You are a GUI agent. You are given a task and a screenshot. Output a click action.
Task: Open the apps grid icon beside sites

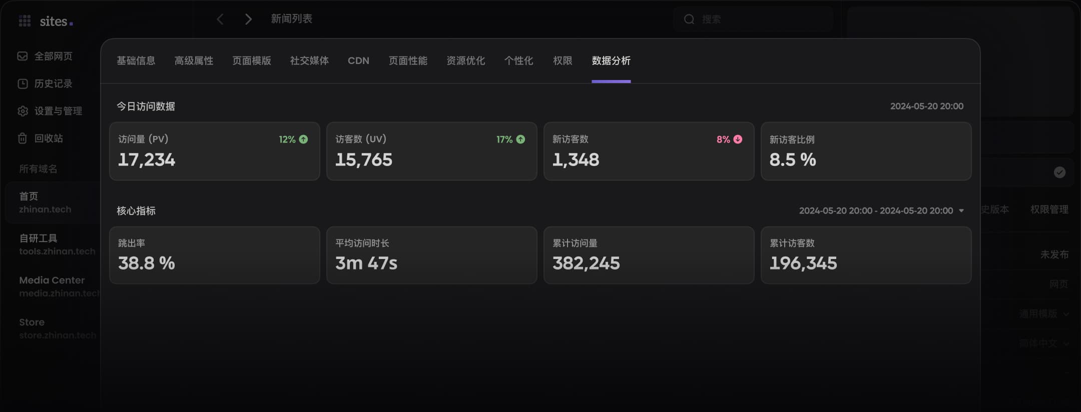tap(25, 21)
